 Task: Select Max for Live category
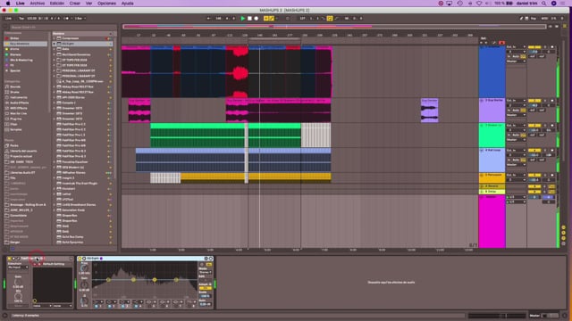[x=18, y=113]
